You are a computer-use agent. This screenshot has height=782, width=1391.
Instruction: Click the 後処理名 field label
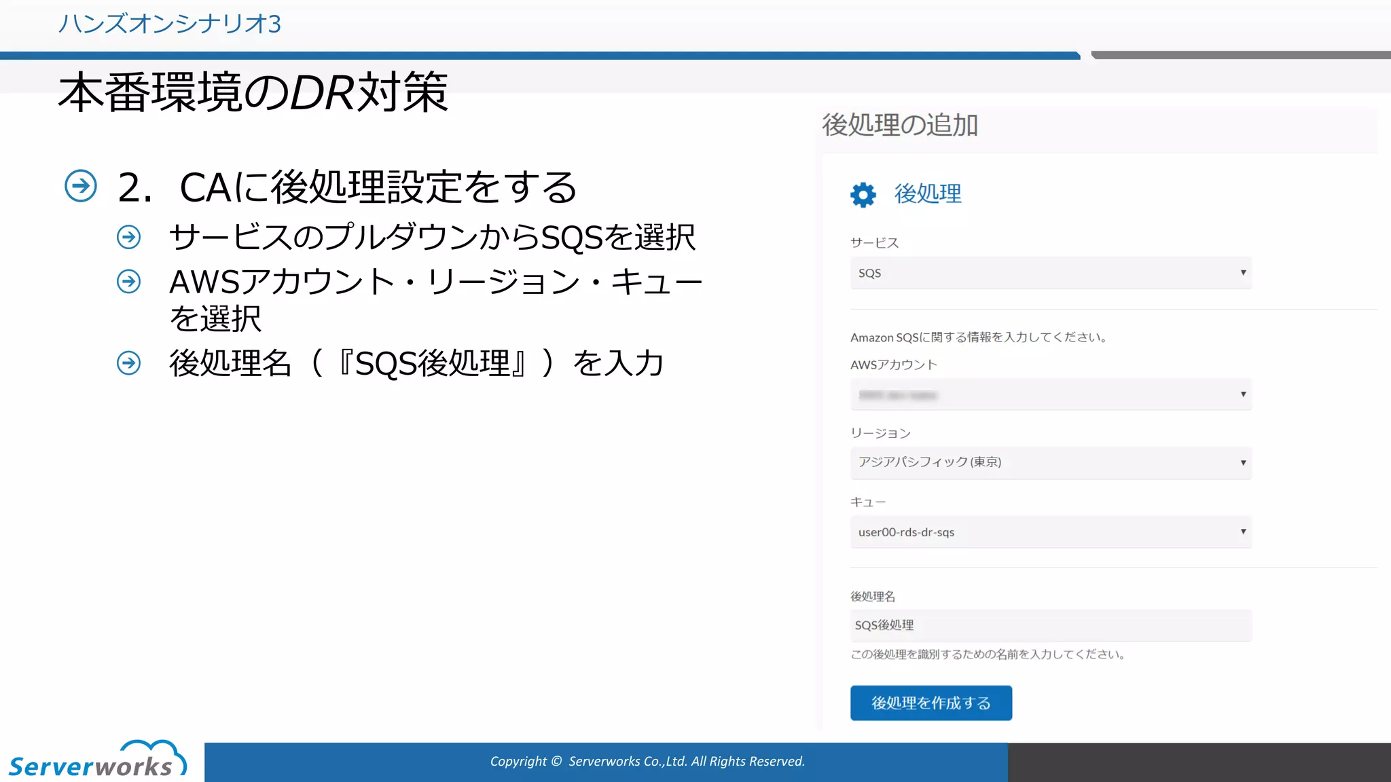point(873,597)
